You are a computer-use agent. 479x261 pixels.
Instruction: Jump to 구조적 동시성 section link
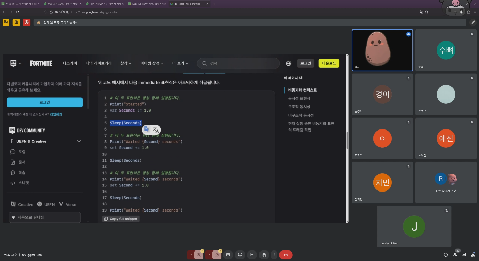point(299,107)
